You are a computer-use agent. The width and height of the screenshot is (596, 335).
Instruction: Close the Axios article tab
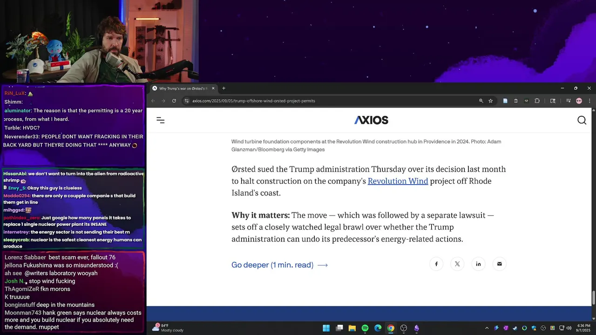pyautogui.click(x=213, y=88)
